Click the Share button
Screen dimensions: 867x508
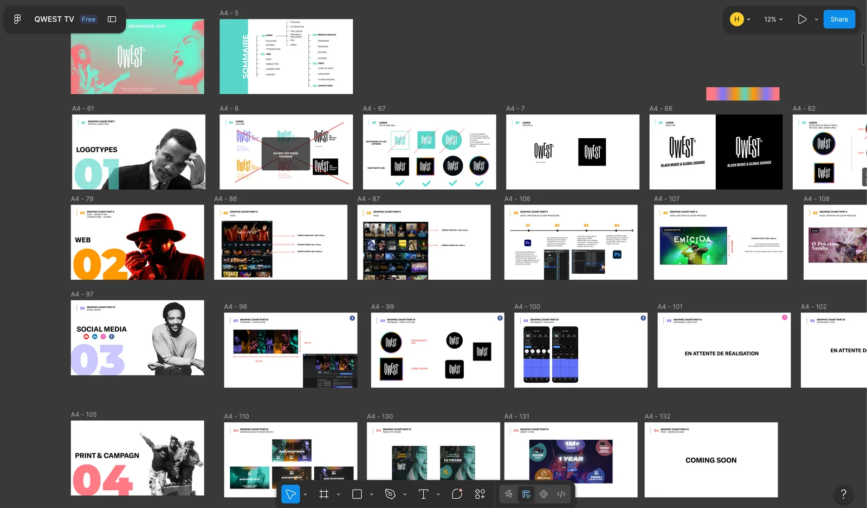pyautogui.click(x=839, y=20)
